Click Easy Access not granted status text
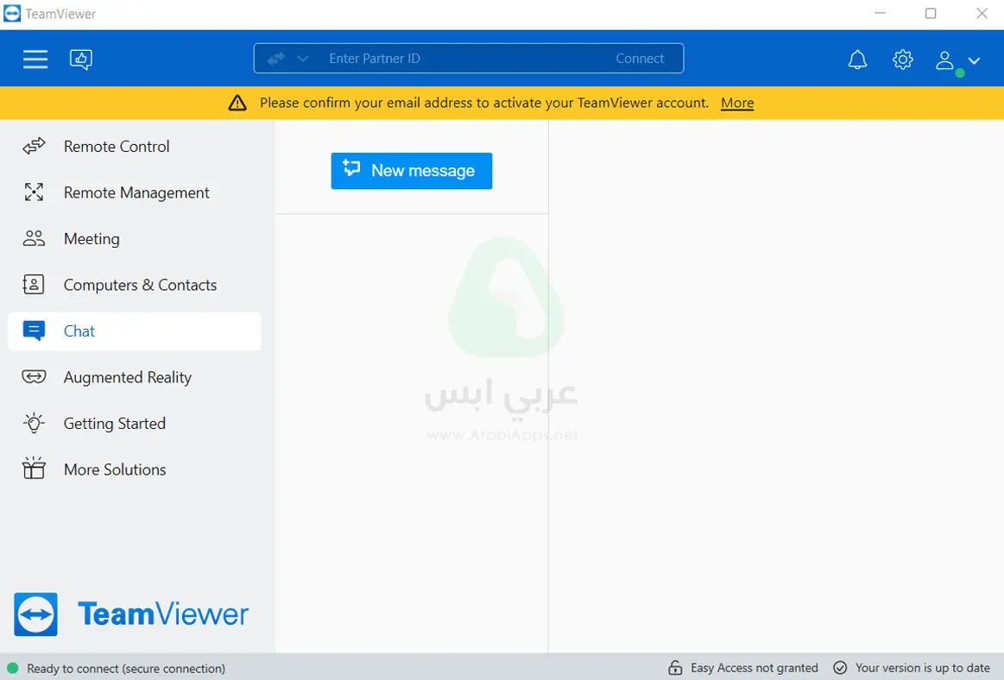Screen dimensions: 1004x680 (754, 667)
